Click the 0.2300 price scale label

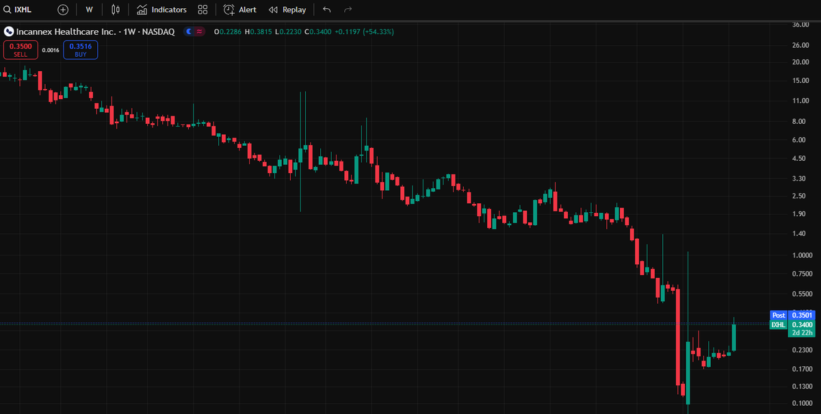[803, 350]
